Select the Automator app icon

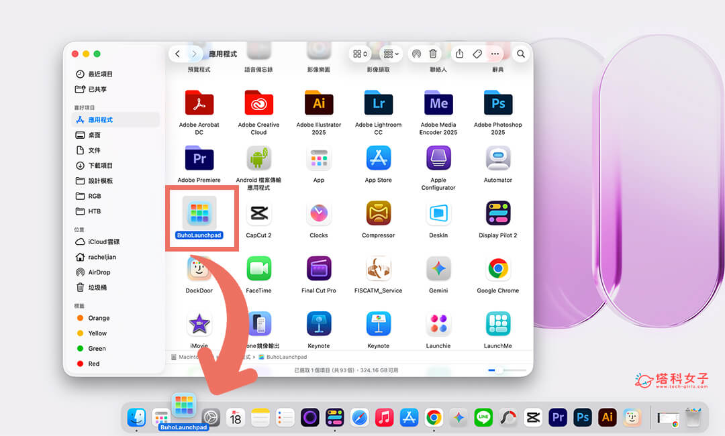coord(498,158)
